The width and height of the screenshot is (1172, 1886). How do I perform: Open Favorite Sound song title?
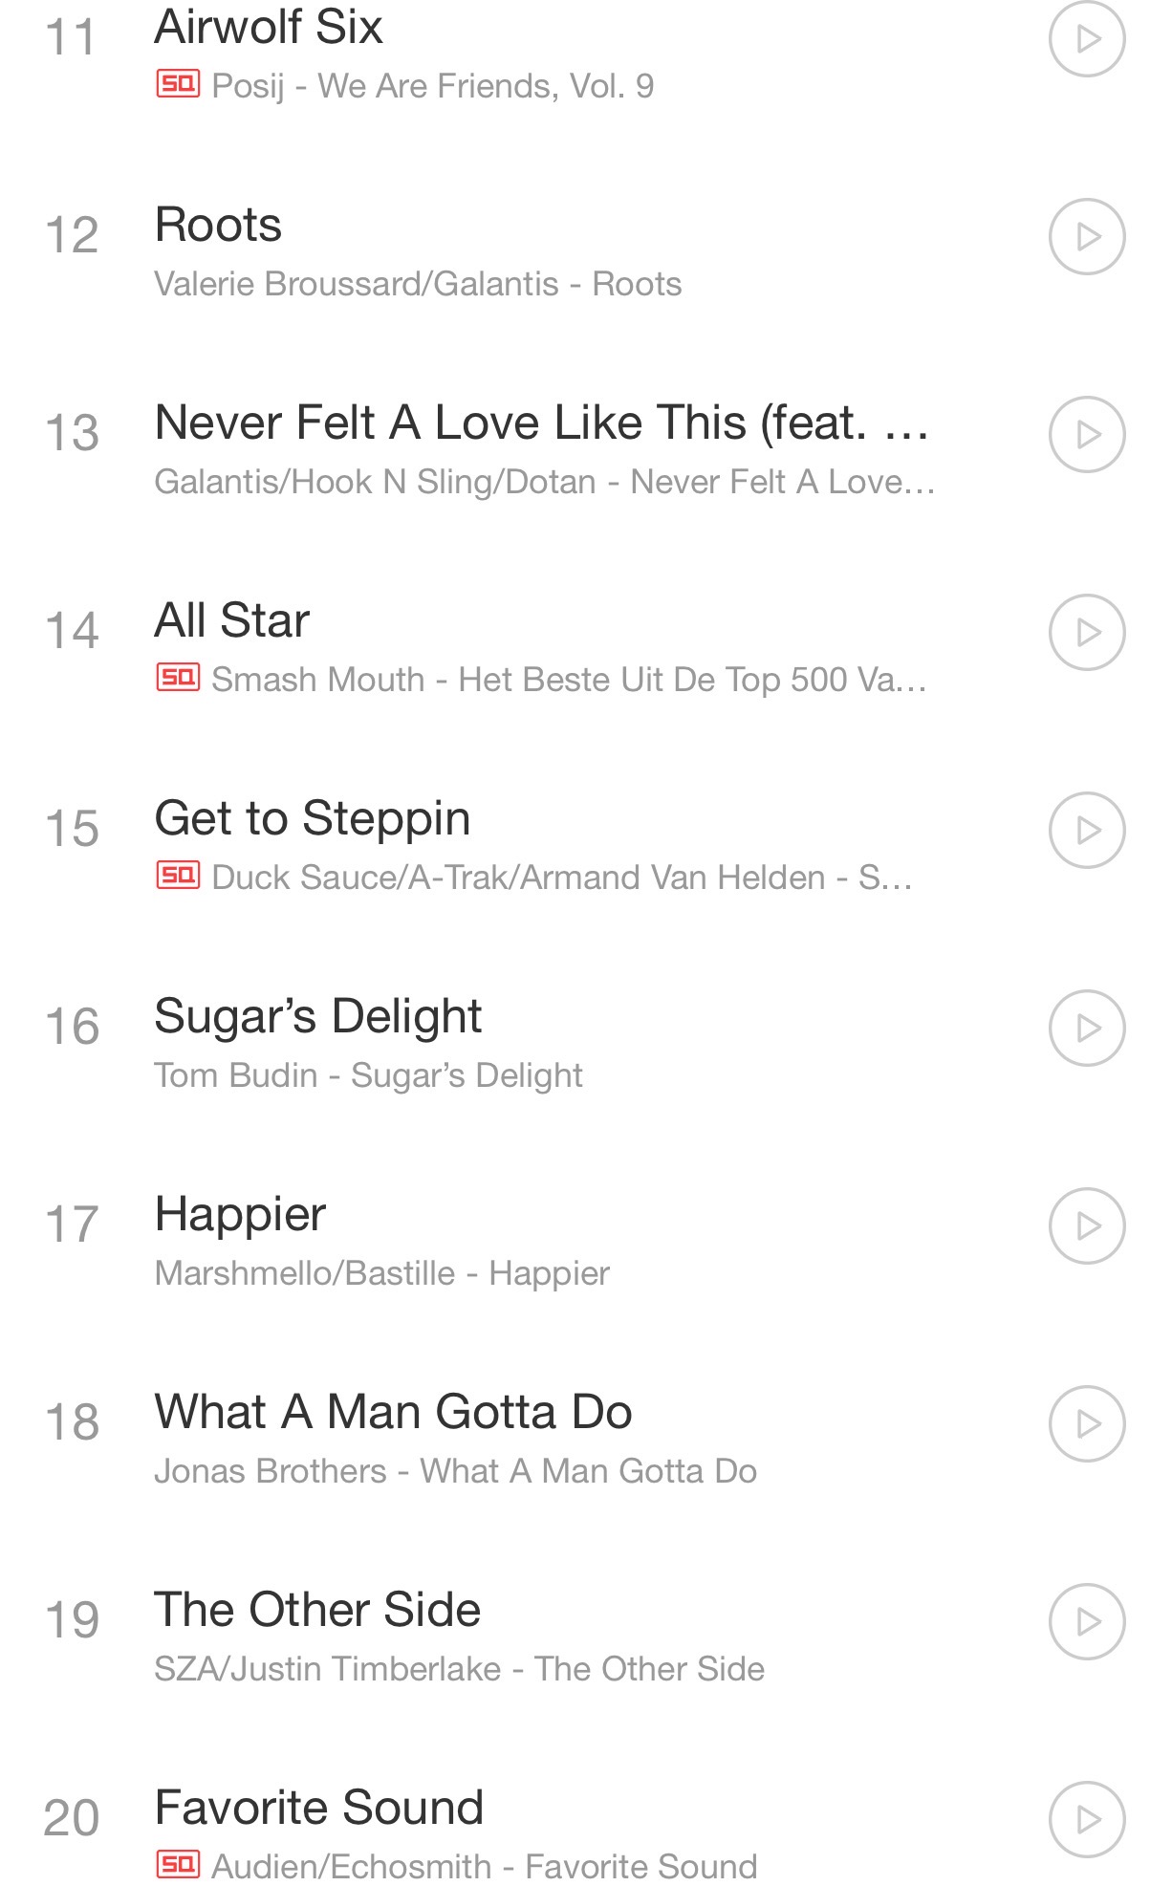coord(319,1808)
